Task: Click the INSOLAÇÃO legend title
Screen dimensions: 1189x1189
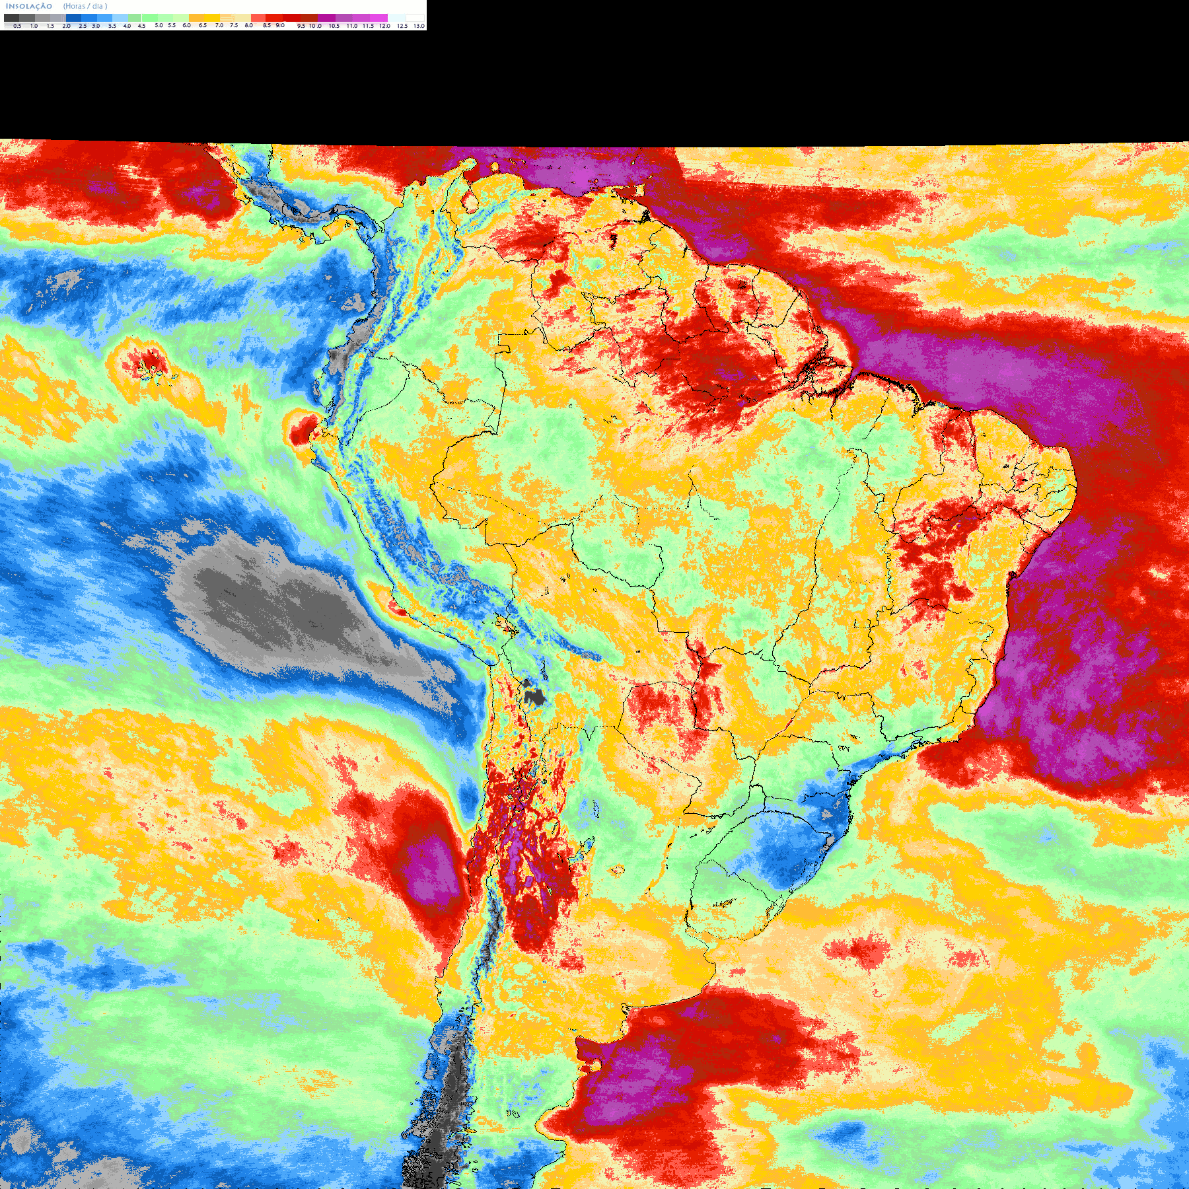Action: [x=29, y=6]
